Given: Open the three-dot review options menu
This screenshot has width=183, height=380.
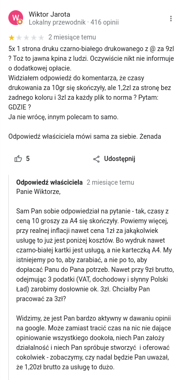Looking at the screenshot, I should [171, 19].
